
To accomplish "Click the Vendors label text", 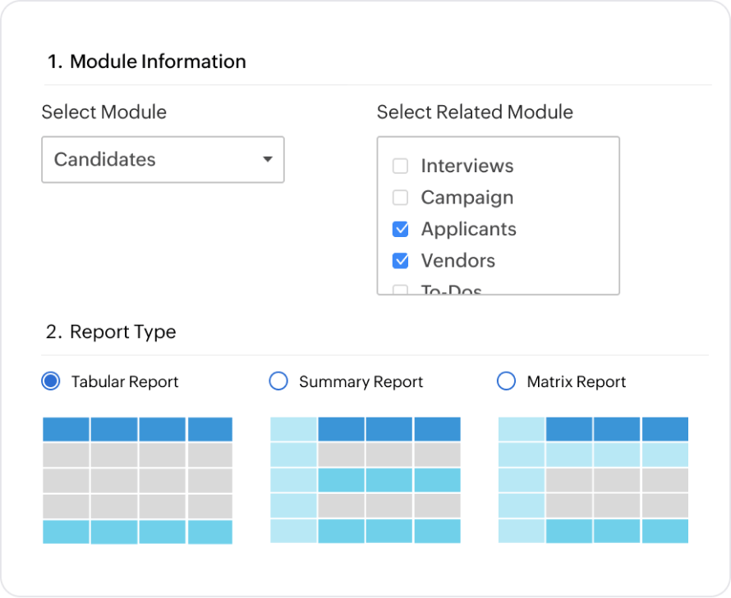I will click(457, 261).
